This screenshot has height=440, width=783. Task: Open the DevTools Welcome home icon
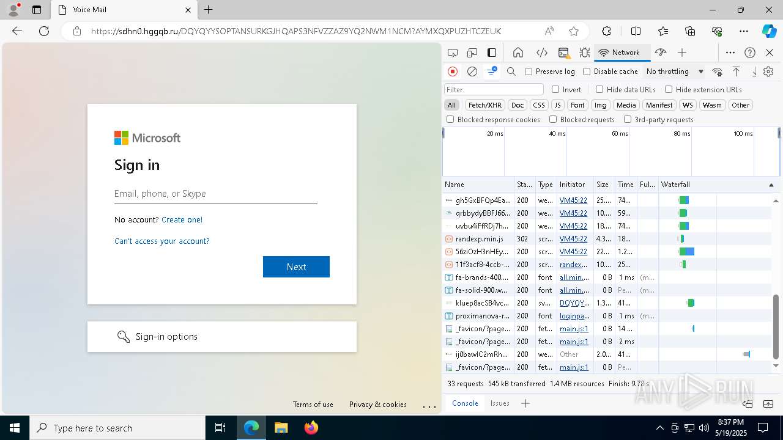click(518, 53)
